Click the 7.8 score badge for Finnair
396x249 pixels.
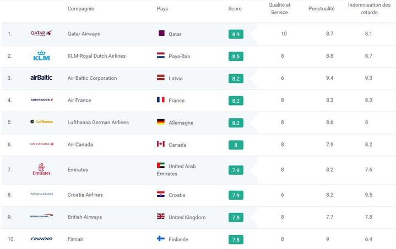click(x=236, y=240)
